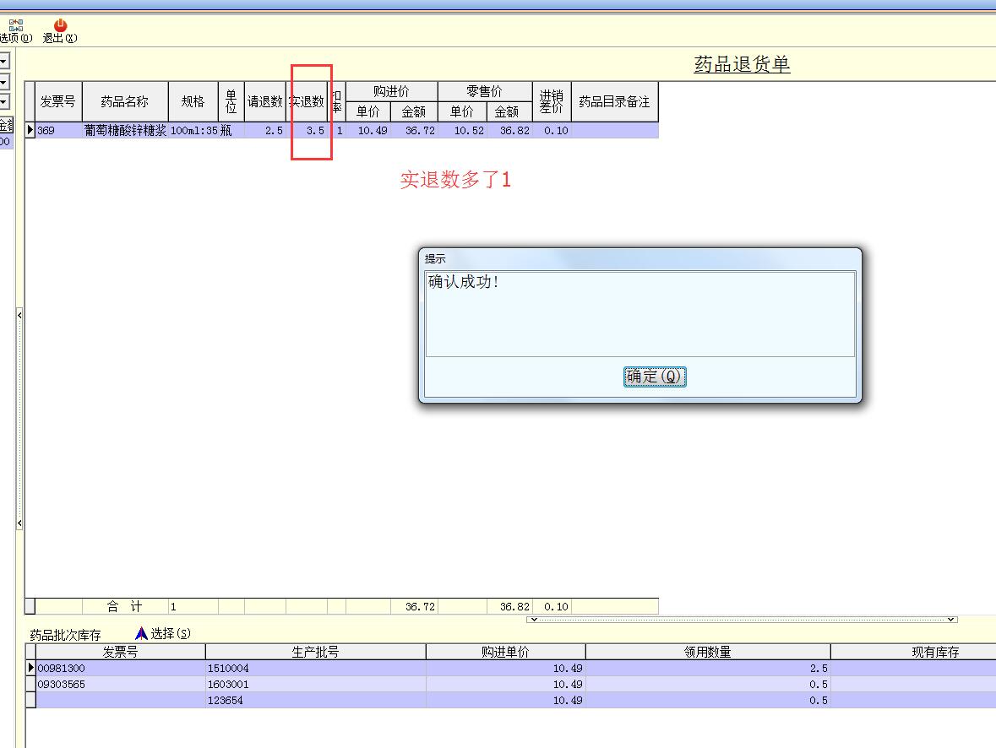Click 生产批号 header in batch stock table
The image size is (996, 748).
316,652
